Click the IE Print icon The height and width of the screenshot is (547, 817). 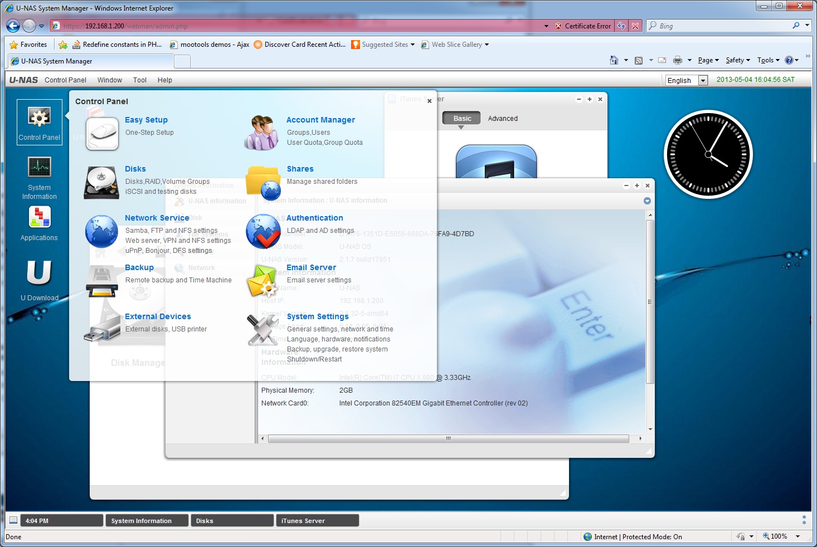click(678, 60)
